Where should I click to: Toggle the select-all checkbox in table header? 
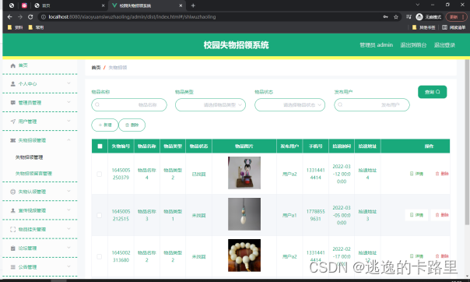100,146
